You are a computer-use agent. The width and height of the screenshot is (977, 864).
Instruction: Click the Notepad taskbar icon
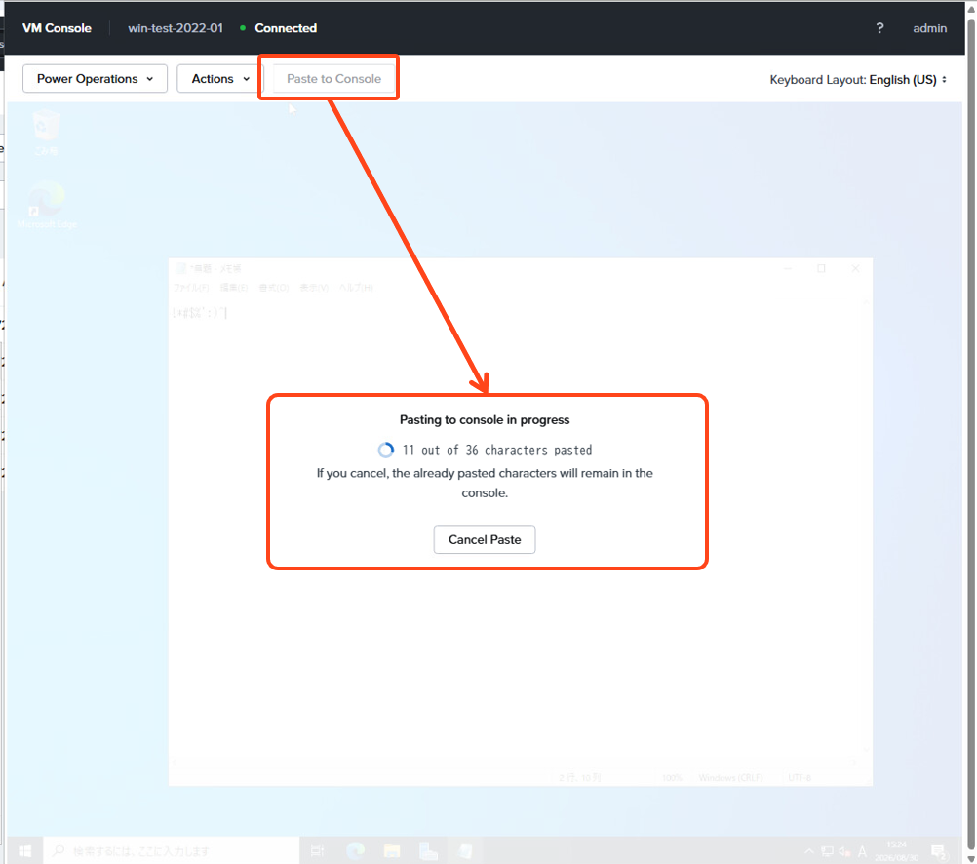point(465,851)
